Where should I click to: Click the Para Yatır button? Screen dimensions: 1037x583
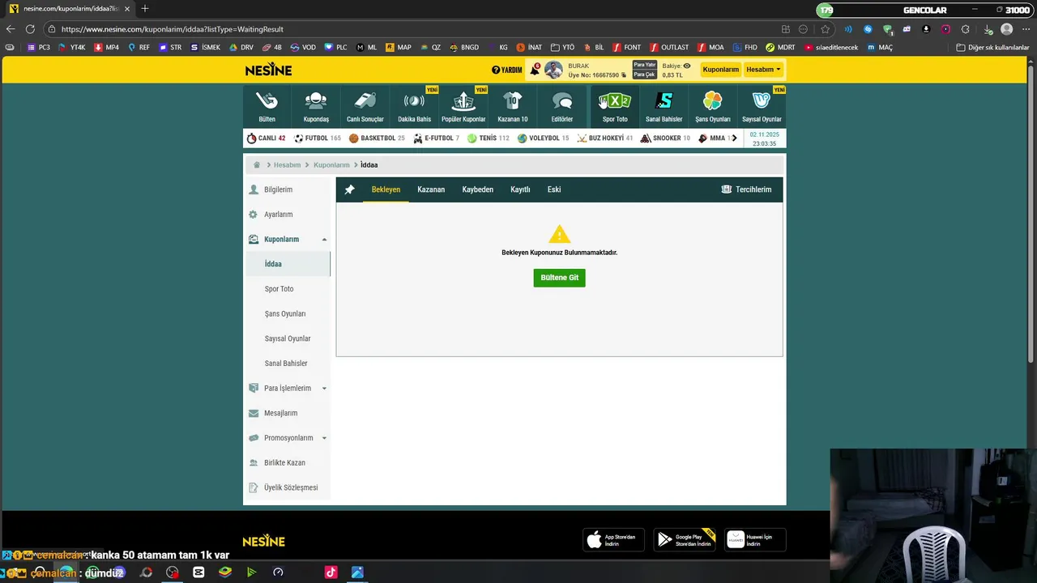[644, 65]
